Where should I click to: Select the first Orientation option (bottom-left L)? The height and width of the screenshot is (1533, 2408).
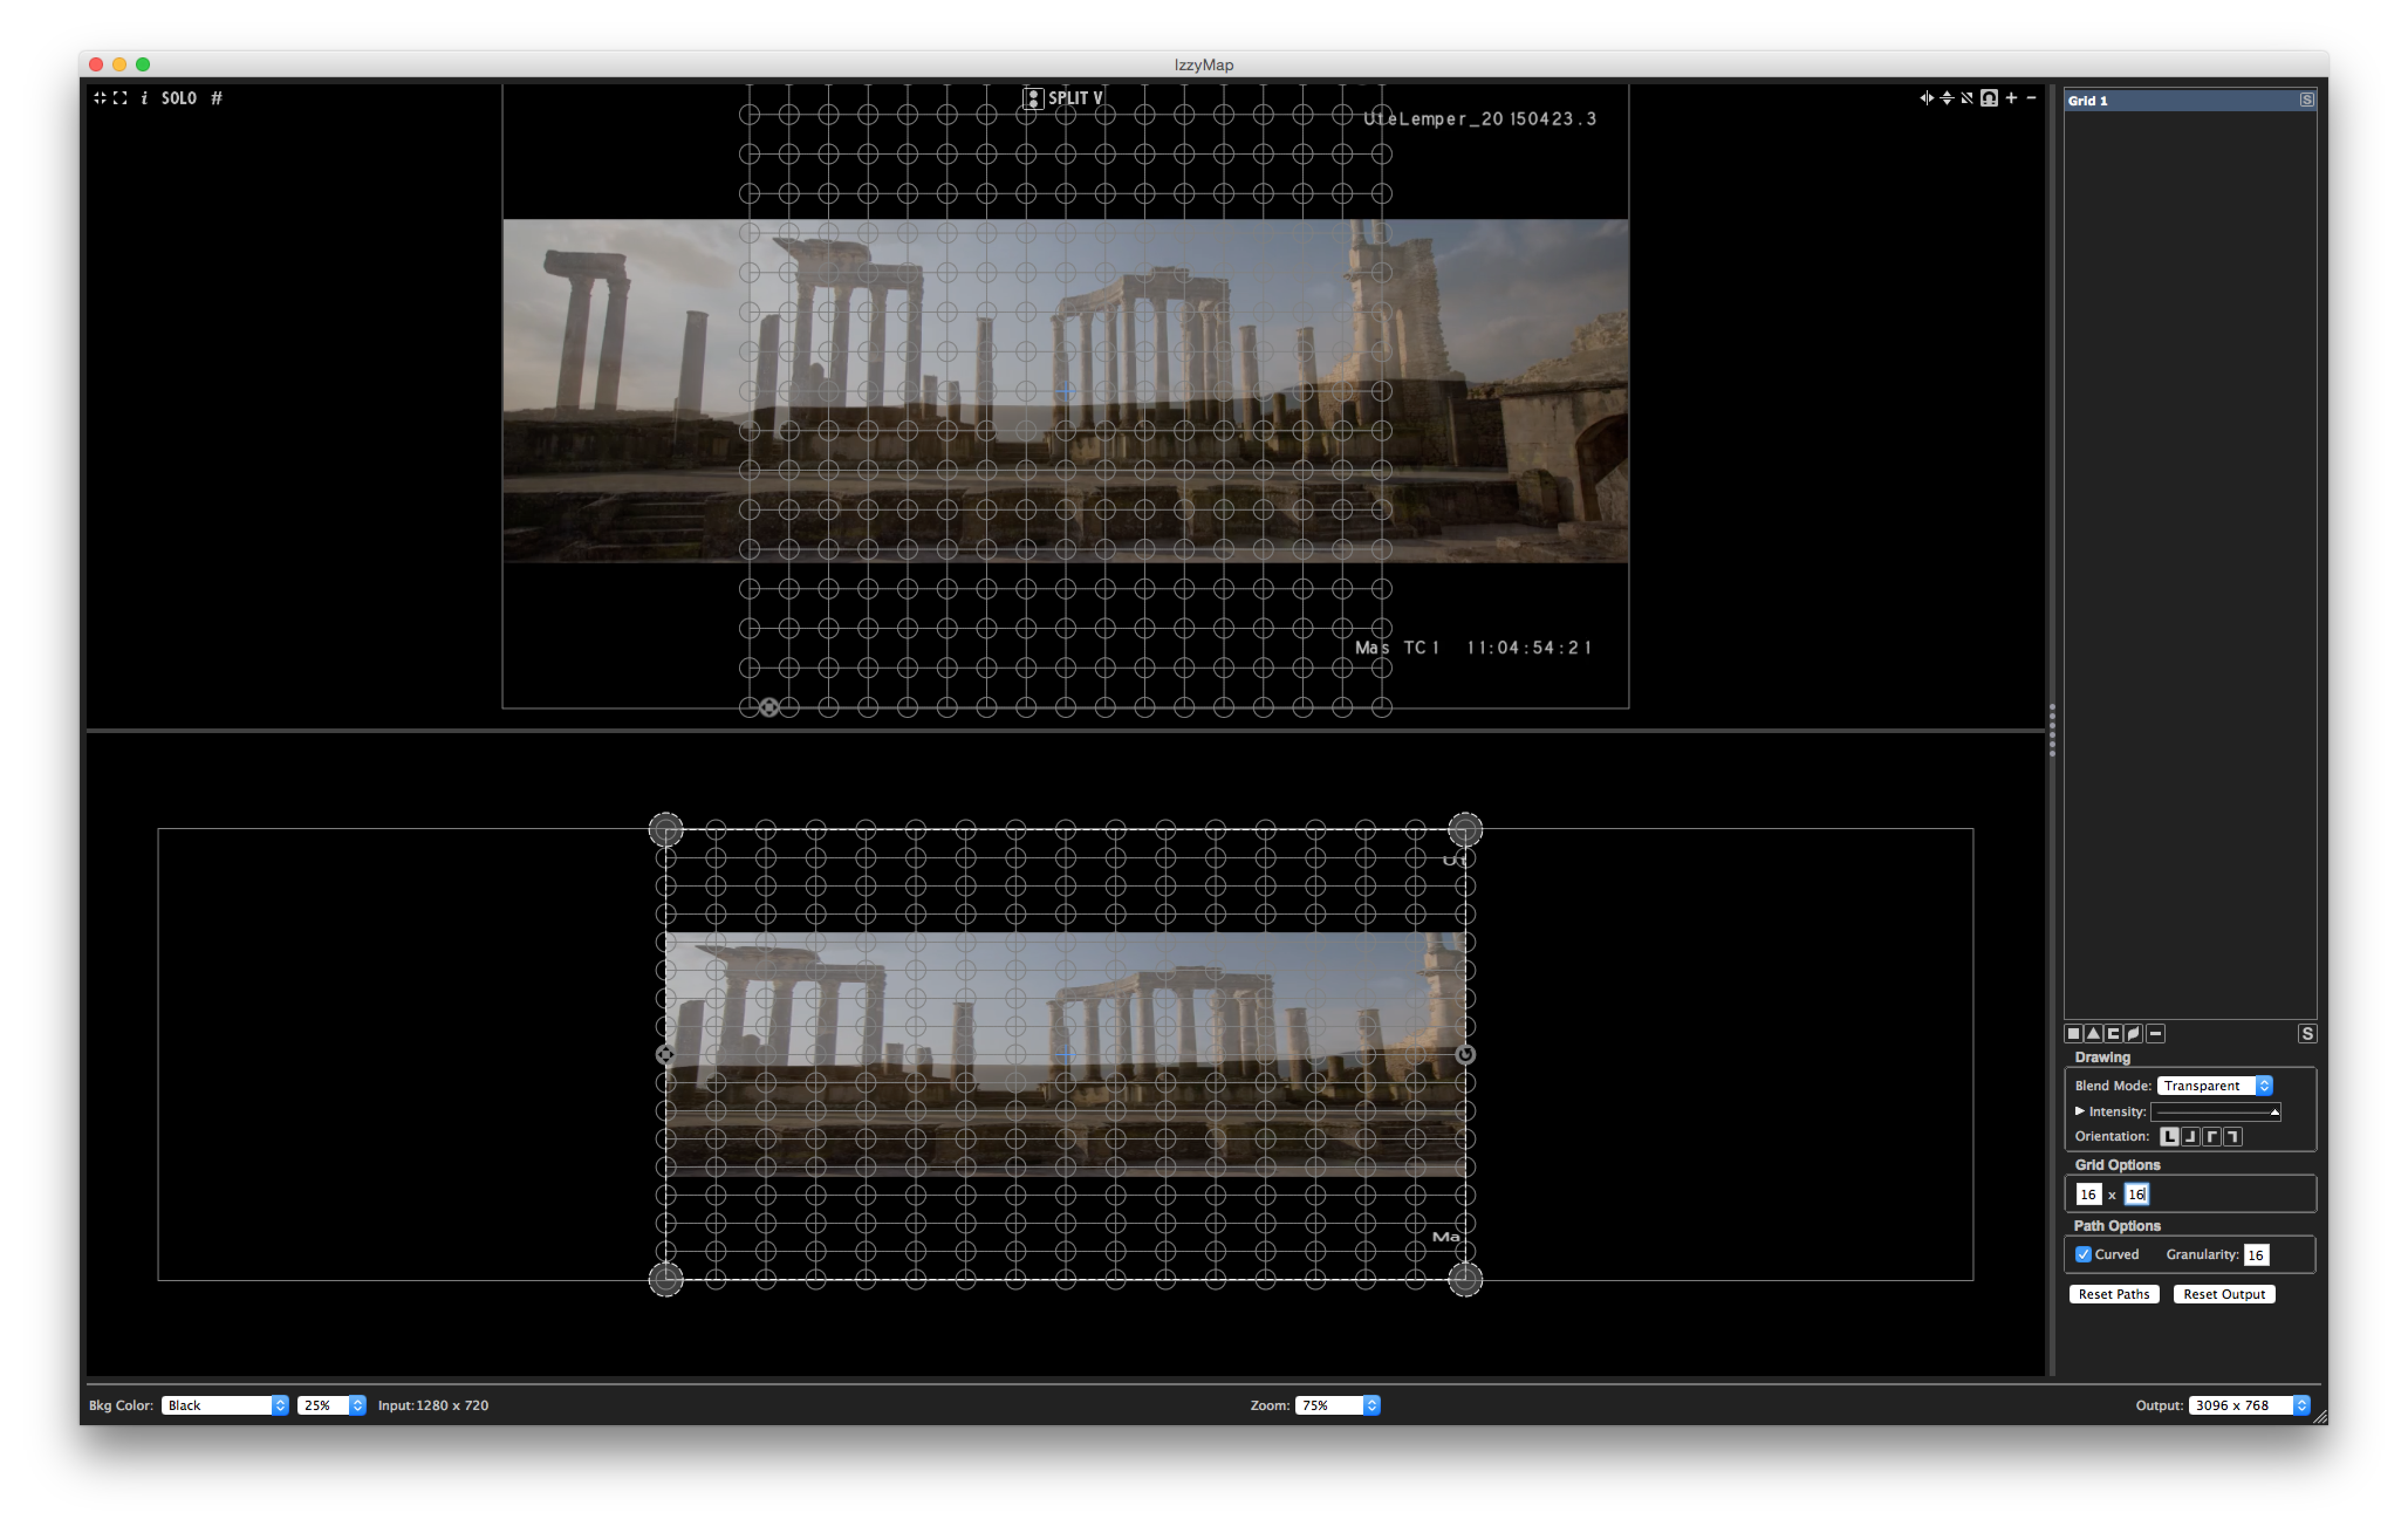(2169, 1136)
